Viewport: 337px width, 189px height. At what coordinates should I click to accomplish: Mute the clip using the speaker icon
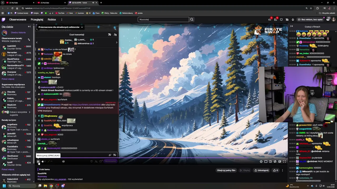(43, 161)
